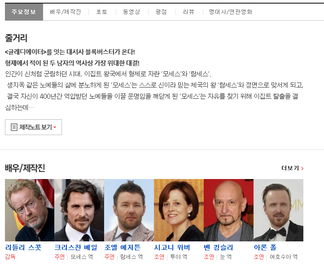Viewport: 324px width, 271px height.
Task: Open the 명대사/연관영화 tab
Action: [231, 12]
